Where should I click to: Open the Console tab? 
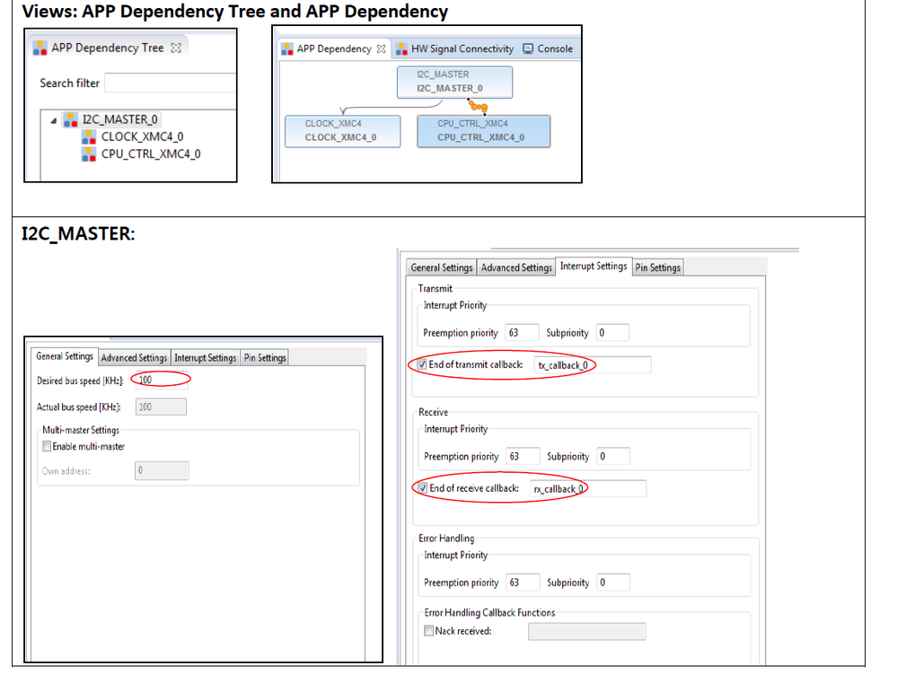(554, 49)
